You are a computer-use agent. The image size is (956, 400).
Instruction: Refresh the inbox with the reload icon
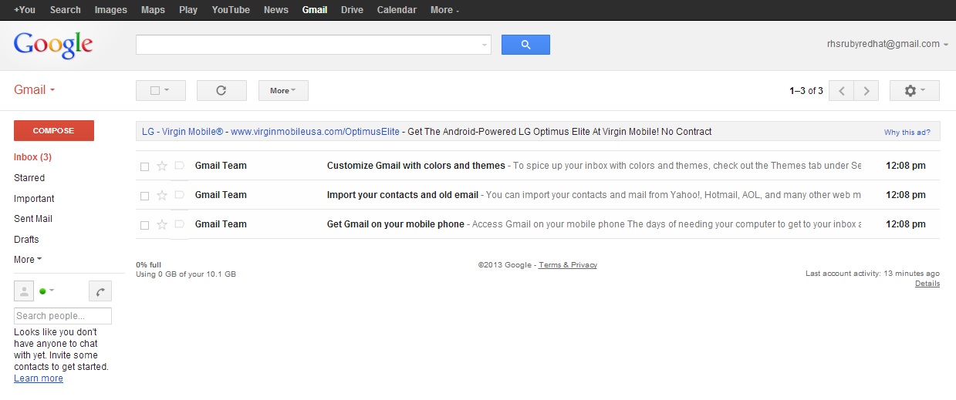[221, 90]
